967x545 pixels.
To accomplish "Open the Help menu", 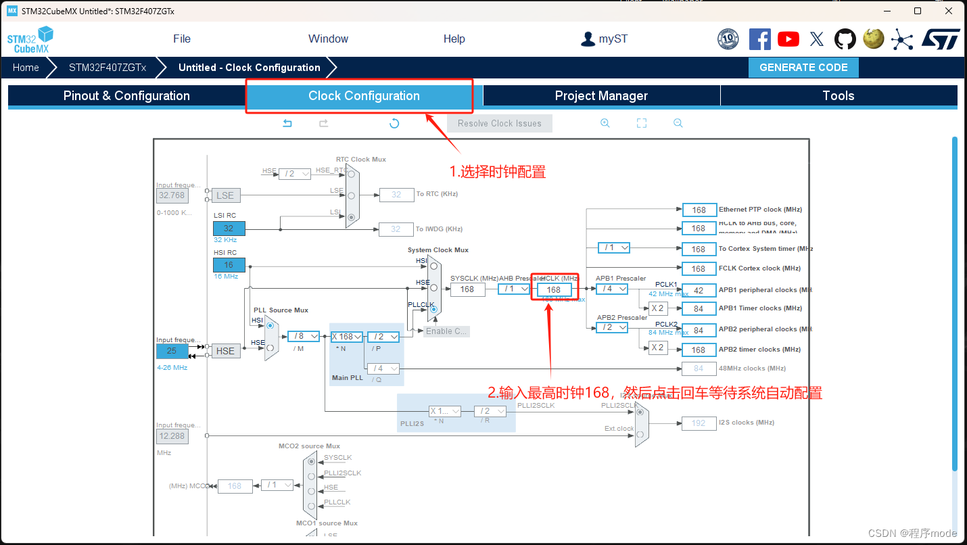I will (454, 39).
